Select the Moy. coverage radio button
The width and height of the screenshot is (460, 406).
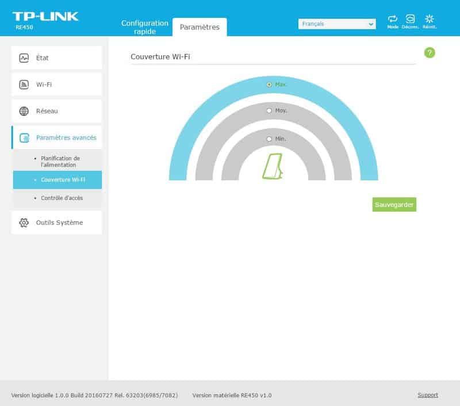tap(269, 110)
